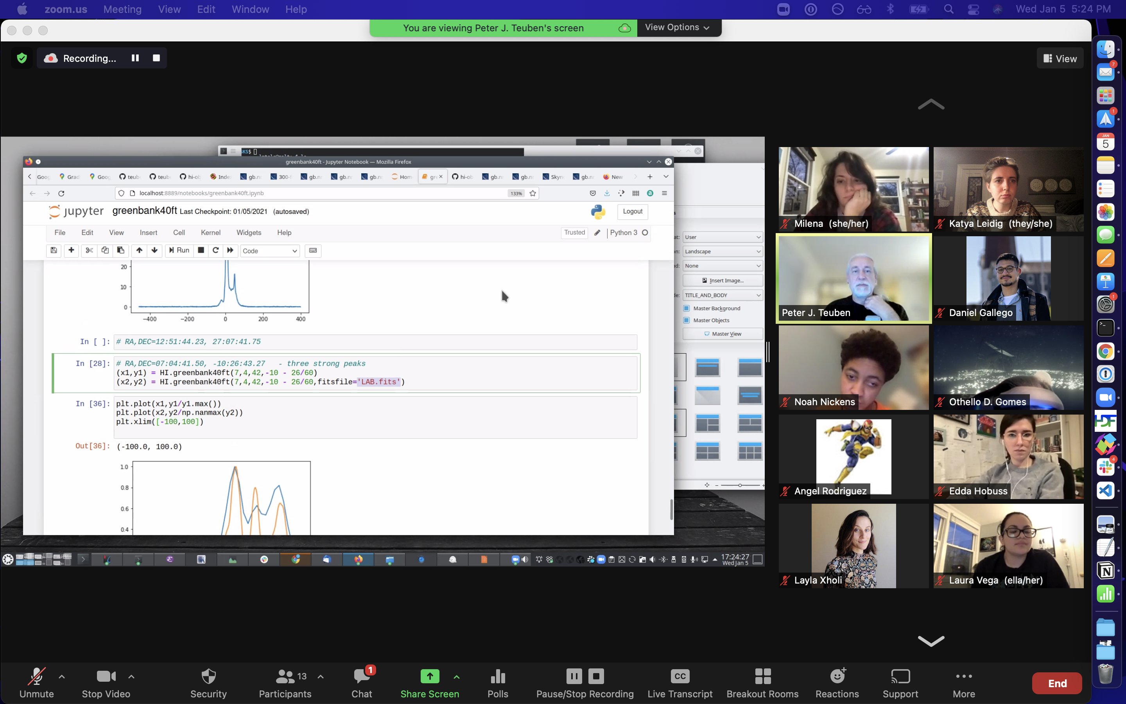The image size is (1126, 704).
Task: Open the Jupyter Widgets menu
Action: pos(249,232)
